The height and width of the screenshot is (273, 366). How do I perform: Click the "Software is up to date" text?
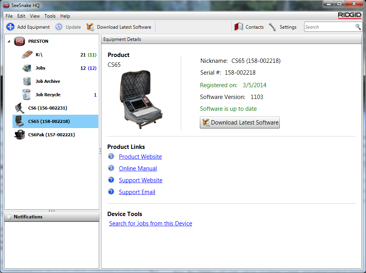pyautogui.click(x=228, y=109)
